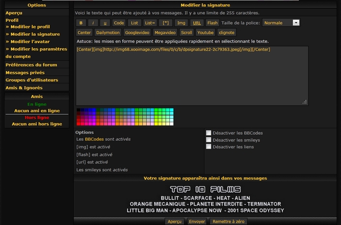Click inside the signature text area
Viewport: 341px width, 225px height.
(x=192, y=76)
